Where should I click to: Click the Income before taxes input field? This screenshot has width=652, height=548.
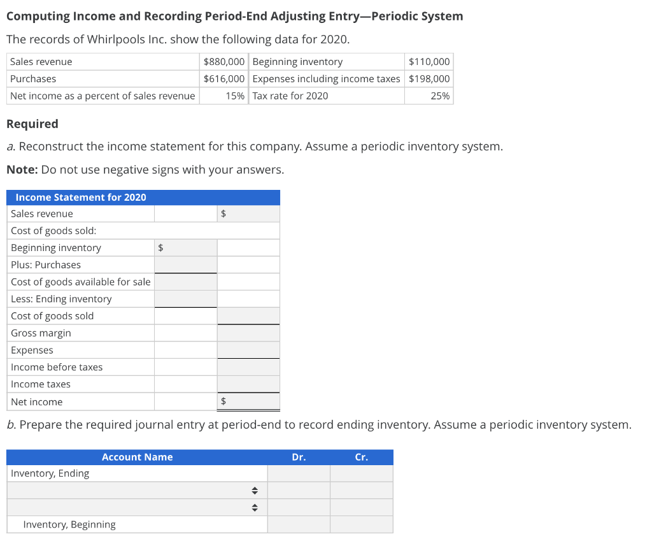248,366
